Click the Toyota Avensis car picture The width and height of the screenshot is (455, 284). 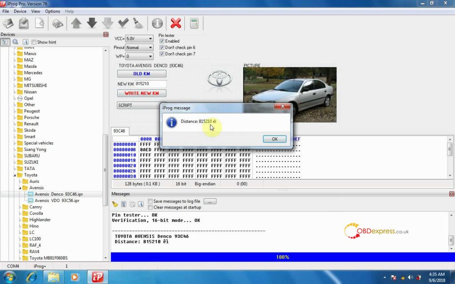click(290, 95)
